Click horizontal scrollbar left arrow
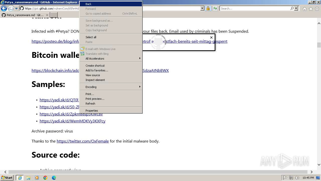321x181 pixels. point(5,172)
